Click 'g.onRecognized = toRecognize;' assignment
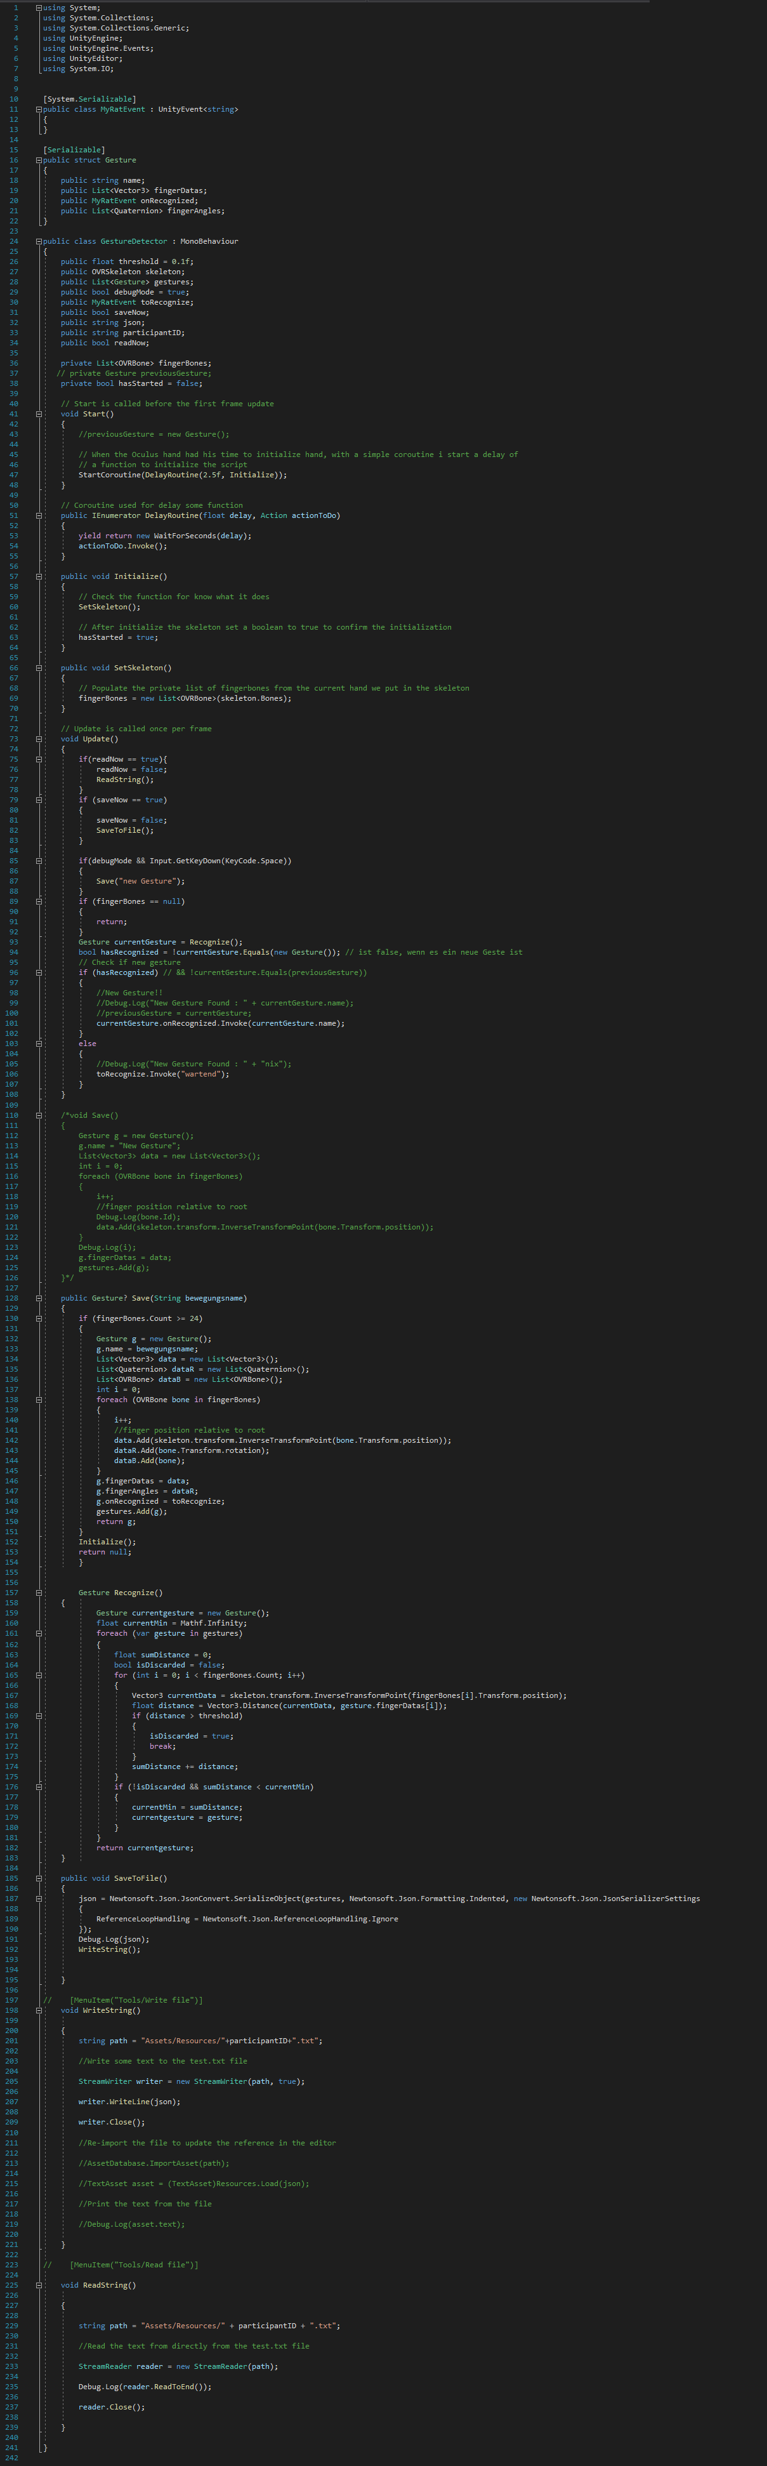This screenshot has width=767, height=2466. point(161,1501)
